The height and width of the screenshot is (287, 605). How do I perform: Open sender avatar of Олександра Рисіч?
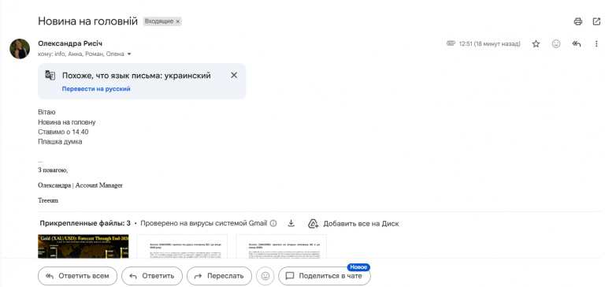pos(20,49)
